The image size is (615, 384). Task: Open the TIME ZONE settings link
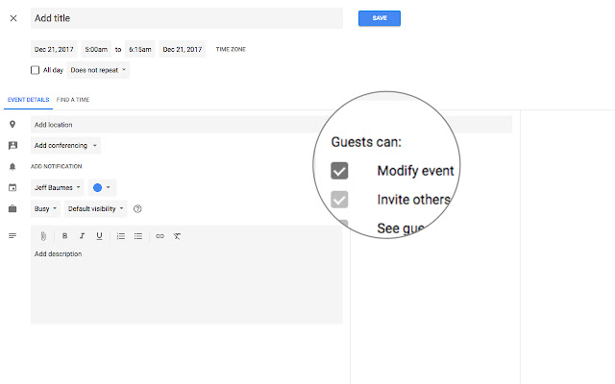click(x=231, y=49)
